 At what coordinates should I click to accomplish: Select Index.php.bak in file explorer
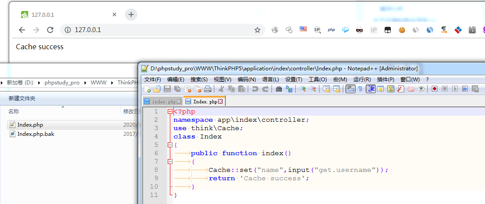pyautogui.click(x=36, y=134)
